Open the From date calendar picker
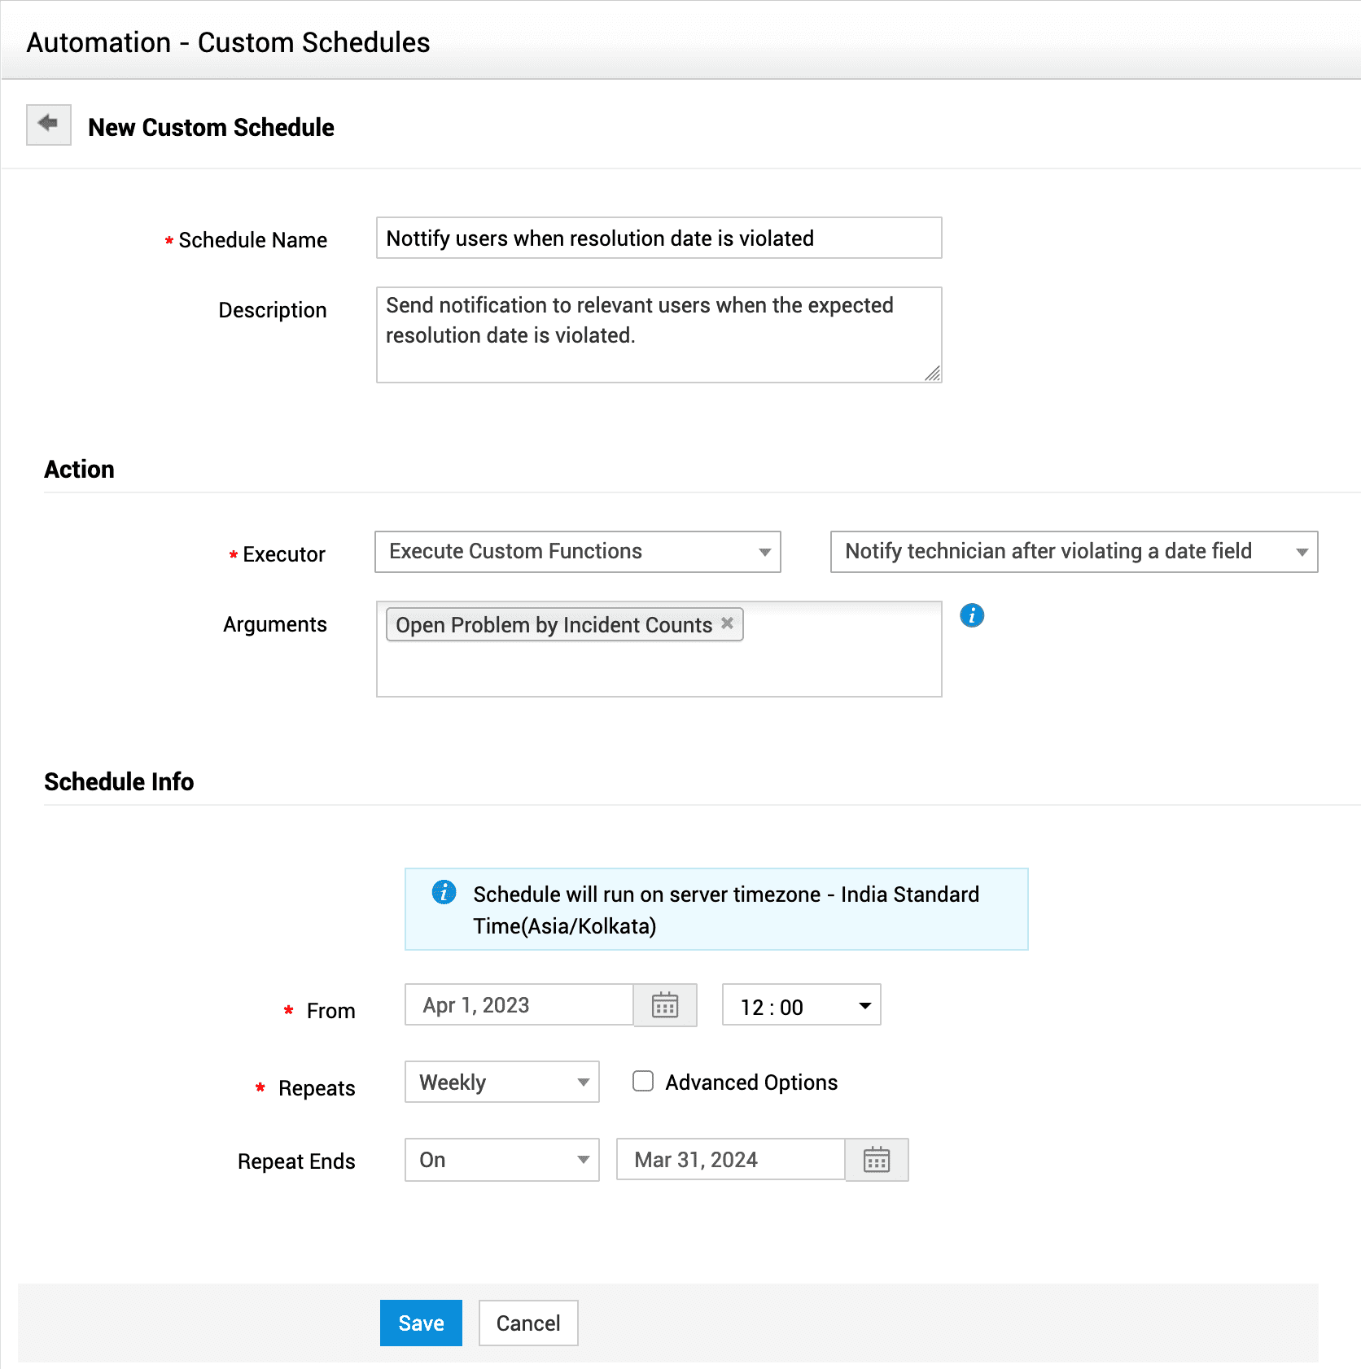The width and height of the screenshot is (1361, 1369). pyautogui.click(x=665, y=1005)
